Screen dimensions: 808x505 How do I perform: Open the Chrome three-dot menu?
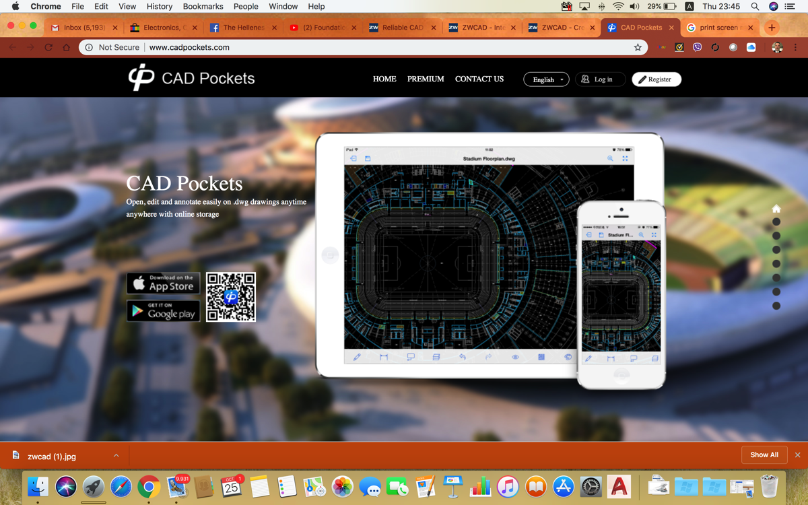[x=795, y=48]
